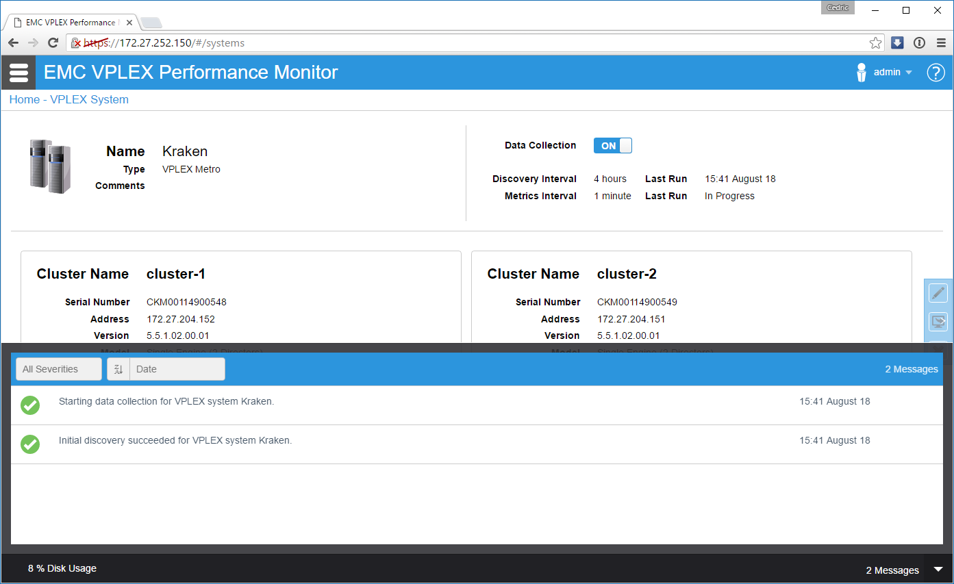
Task: Click the browser address bar
Action: (479, 43)
